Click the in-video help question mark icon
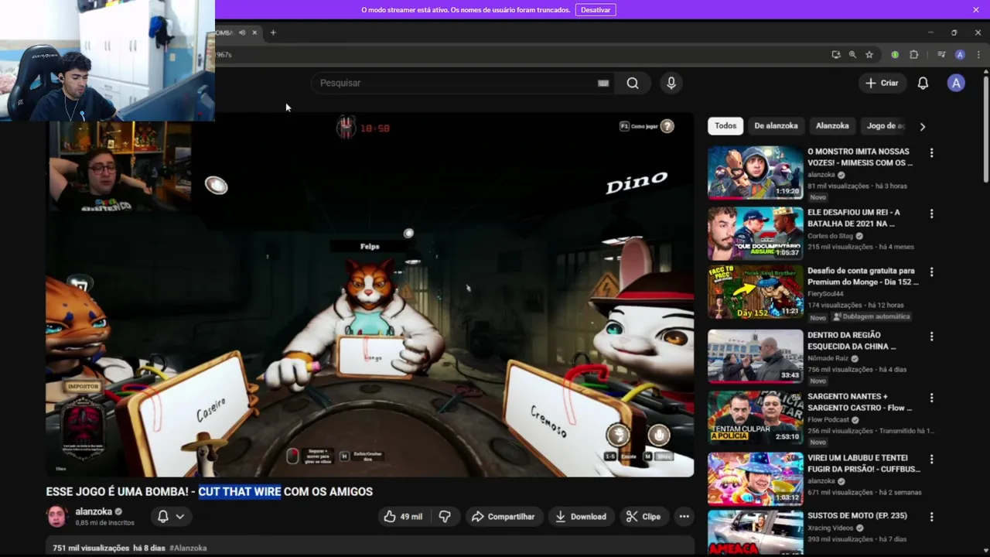 coord(667,126)
